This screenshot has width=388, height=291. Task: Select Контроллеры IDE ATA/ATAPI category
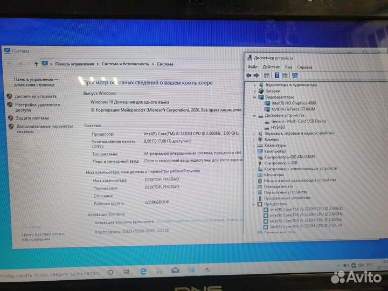click(x=289, y=157)
